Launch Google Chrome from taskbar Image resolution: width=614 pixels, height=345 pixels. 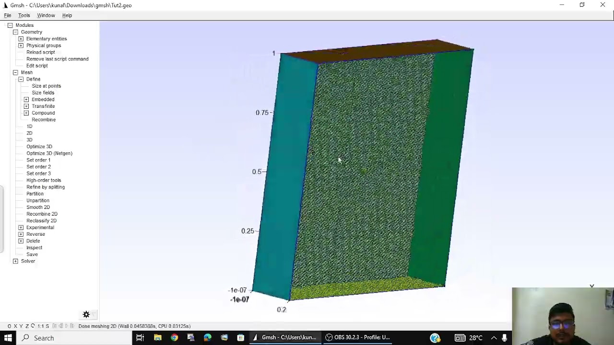(174, 338)
